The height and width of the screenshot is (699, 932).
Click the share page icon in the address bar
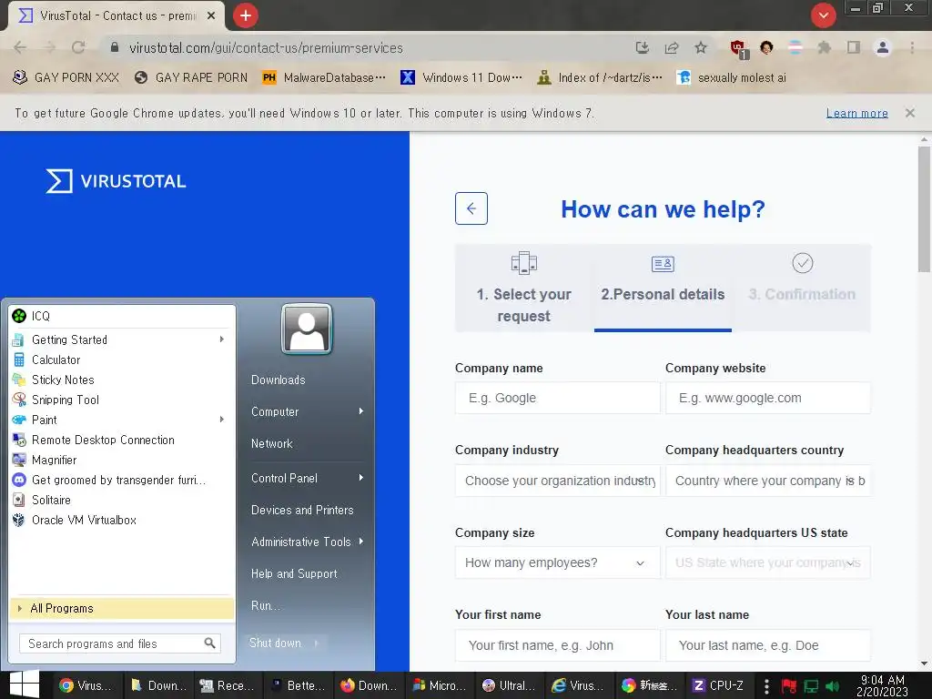(672, 47)
